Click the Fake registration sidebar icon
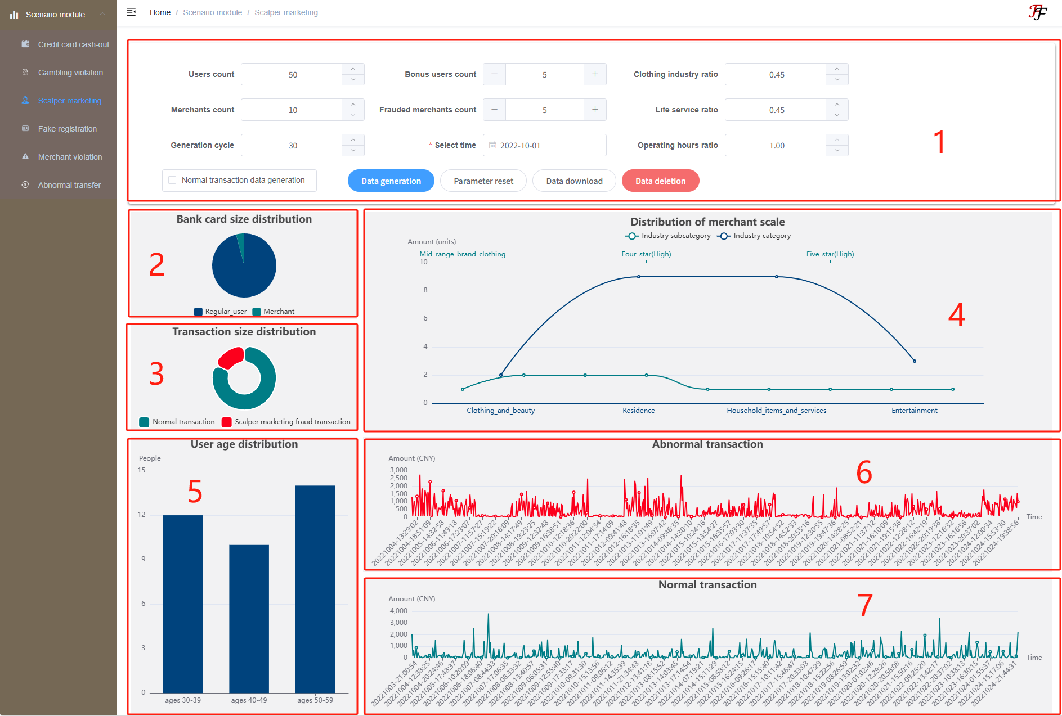 pyautogui.click(x=25, y=128)
